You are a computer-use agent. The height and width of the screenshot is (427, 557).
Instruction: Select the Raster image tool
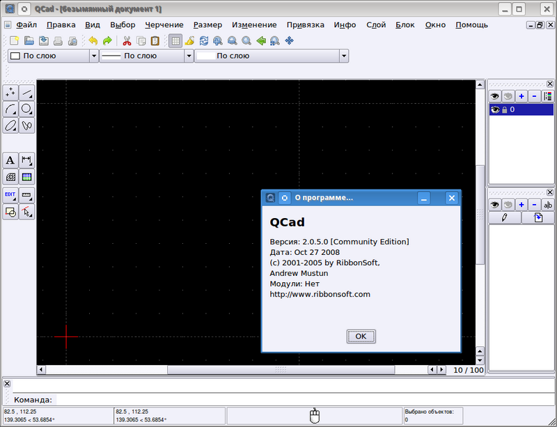click(x=26, y=176)
